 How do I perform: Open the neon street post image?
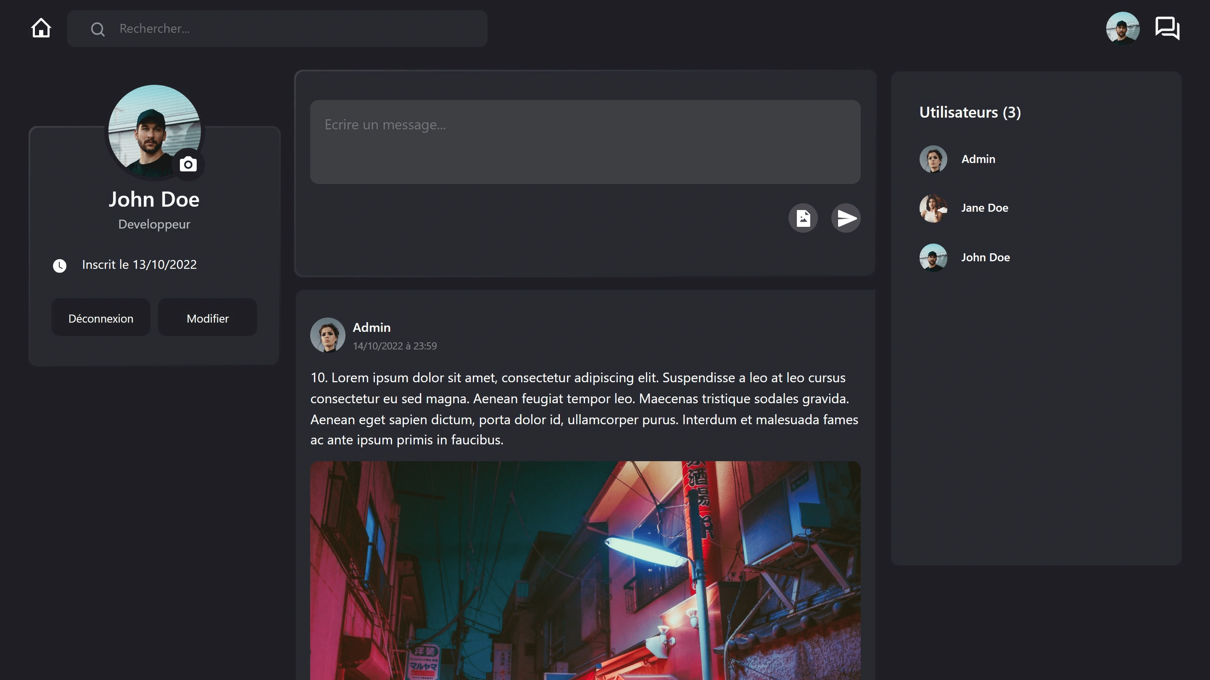tap(585, 570)
